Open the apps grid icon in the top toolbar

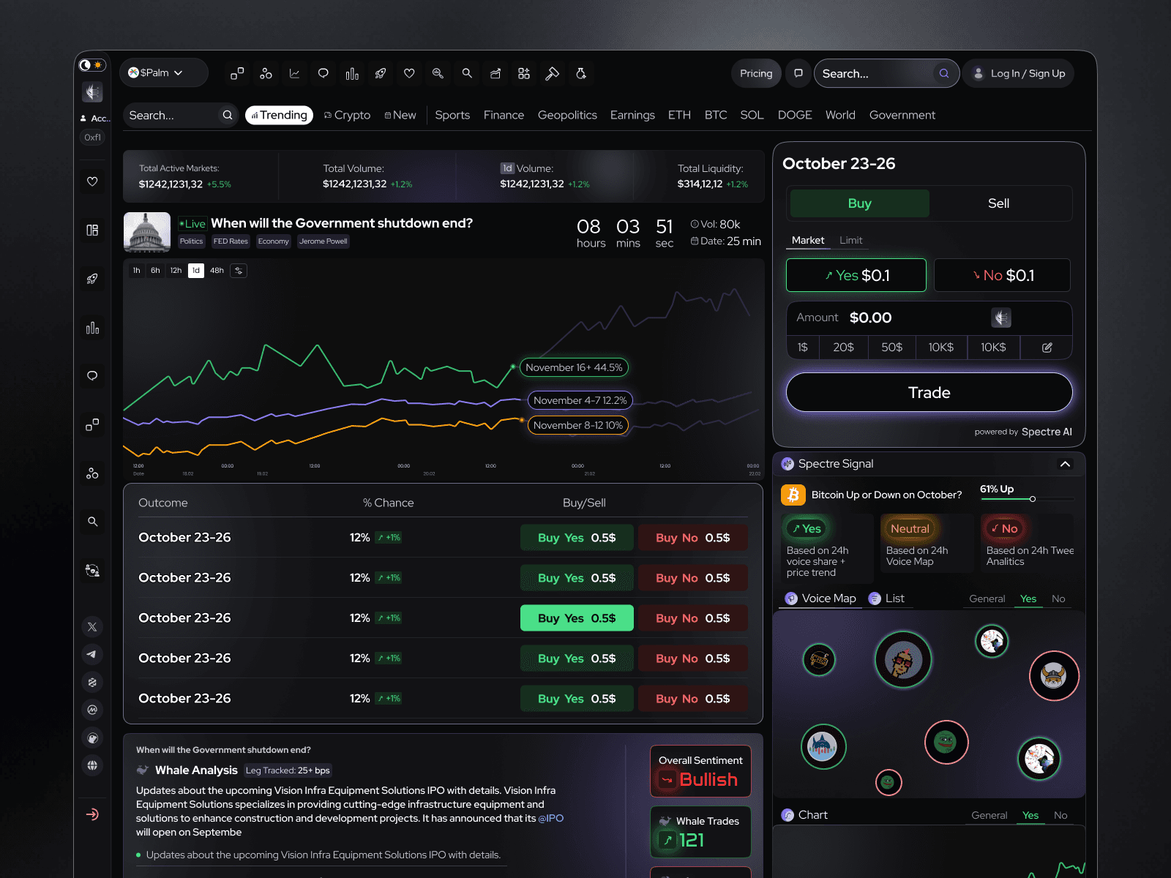(524, 73)
